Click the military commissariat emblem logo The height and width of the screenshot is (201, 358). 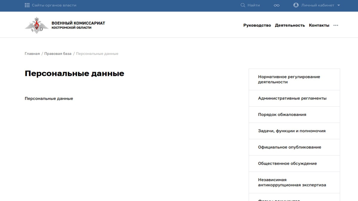coord(36,25)
